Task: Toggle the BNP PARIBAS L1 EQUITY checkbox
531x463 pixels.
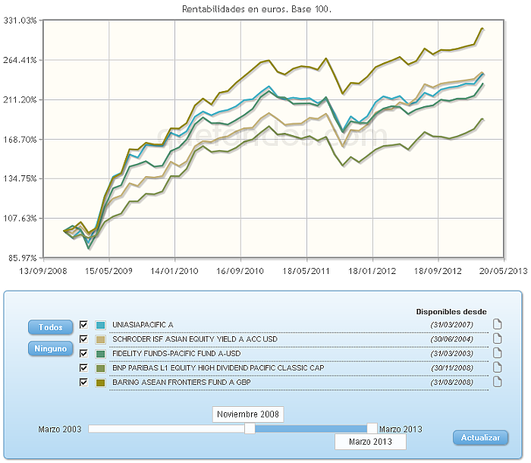Action: pos(83,368)
